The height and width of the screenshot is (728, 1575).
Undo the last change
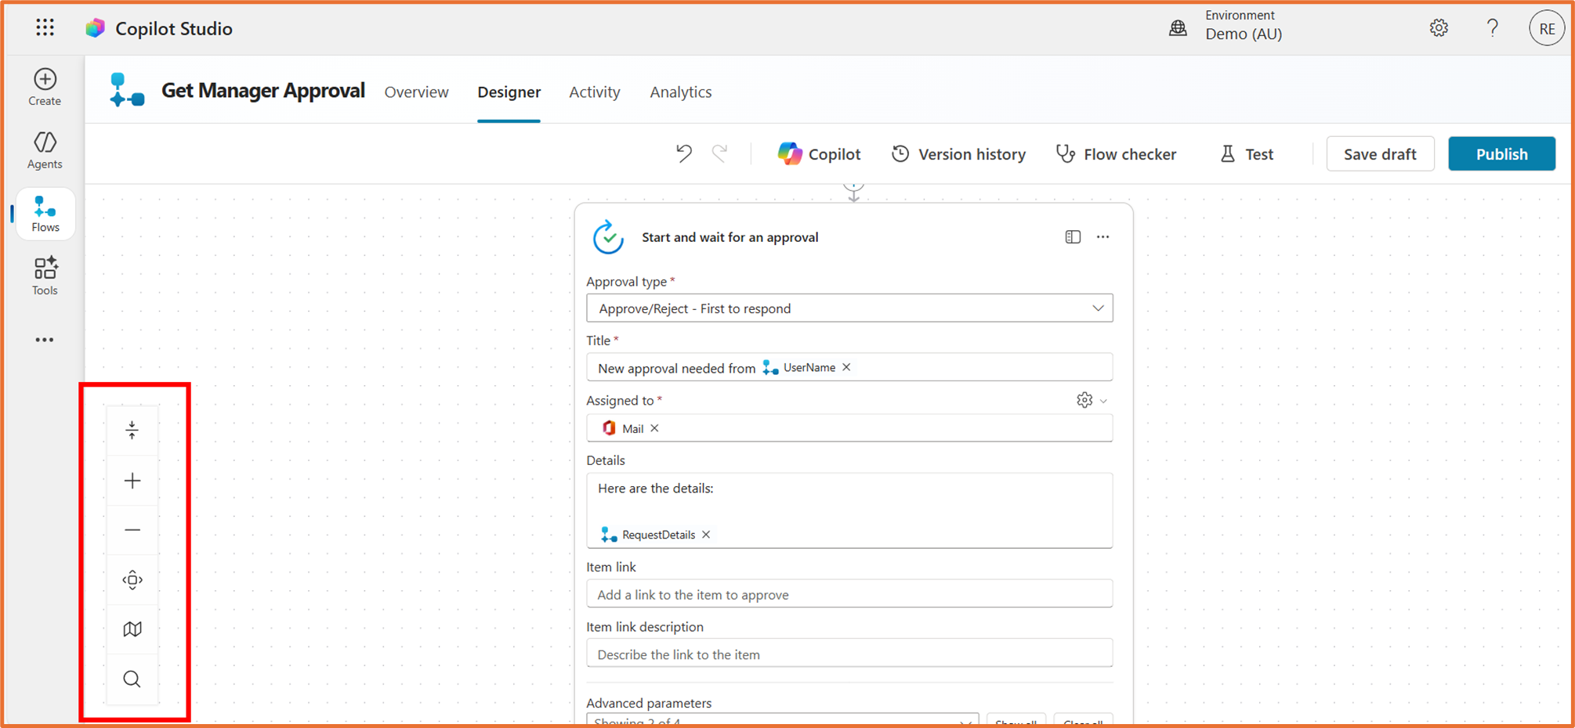point(684,153)
